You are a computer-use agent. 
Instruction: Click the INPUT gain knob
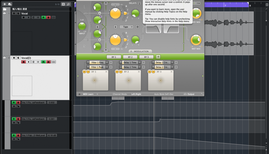[x=82, y=26]
